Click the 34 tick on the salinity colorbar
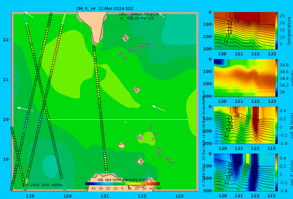293x199 pixels. click(282, 92)
